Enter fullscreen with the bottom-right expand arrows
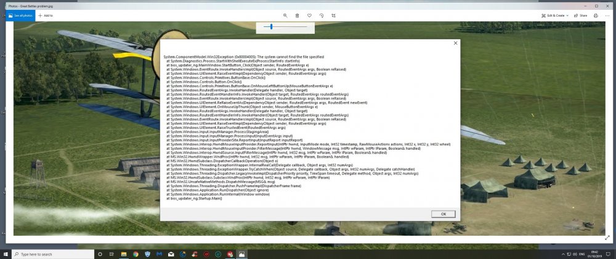 tap(607, 238)
